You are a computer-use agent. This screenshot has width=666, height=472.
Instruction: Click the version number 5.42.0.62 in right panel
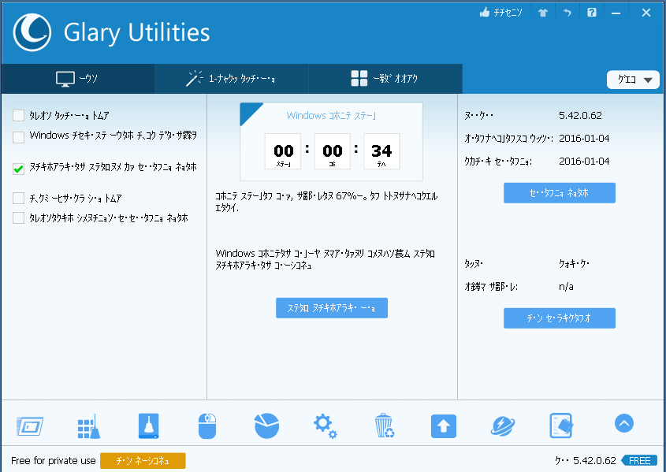point(580,116)
